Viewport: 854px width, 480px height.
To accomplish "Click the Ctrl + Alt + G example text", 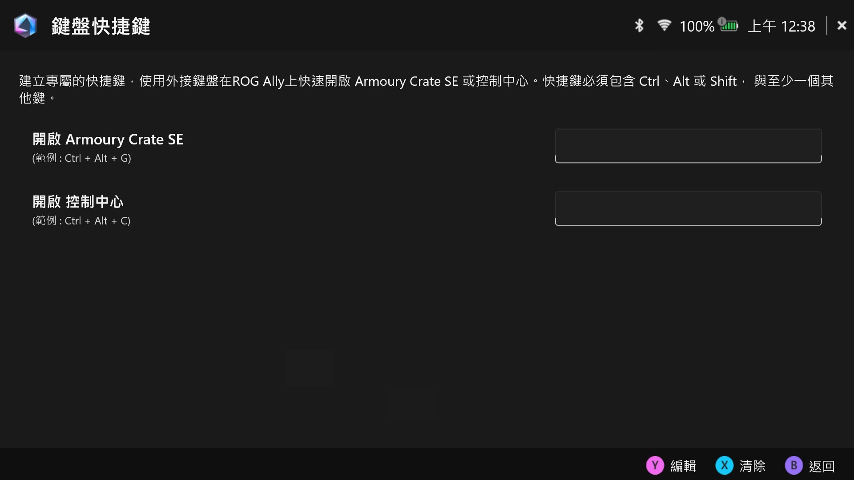I will pyautogui.click(x=97, y=158).
